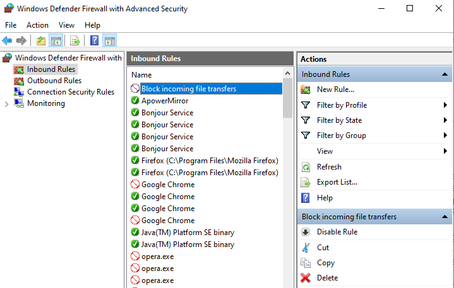The height and width of the screenshot is (288, 454).
Task: Toggle the Show/Hide Console Tree toolbar icon
Action: coord(56,41)
